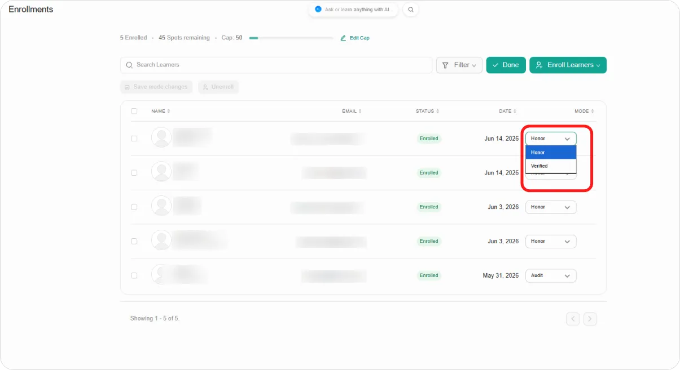The height and width of the screenshot is (370, 680).
Task: Click the sort arrows next to MODE
Action: [592, 112]
